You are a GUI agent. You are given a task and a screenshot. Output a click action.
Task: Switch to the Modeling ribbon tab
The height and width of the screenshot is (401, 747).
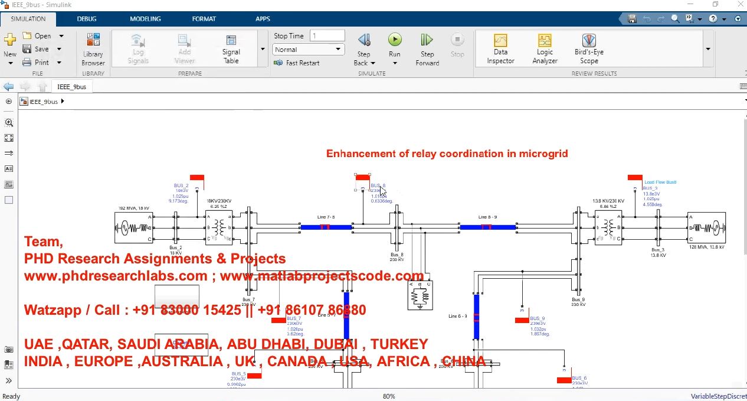[145, 19]
